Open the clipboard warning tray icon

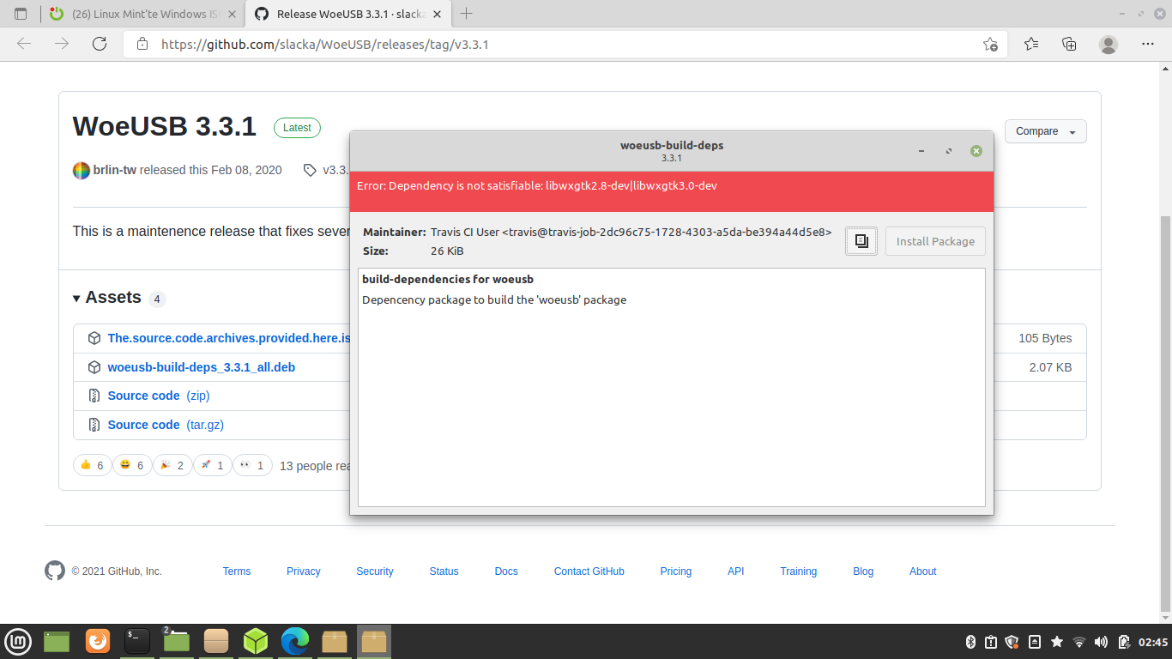point(991,642)
